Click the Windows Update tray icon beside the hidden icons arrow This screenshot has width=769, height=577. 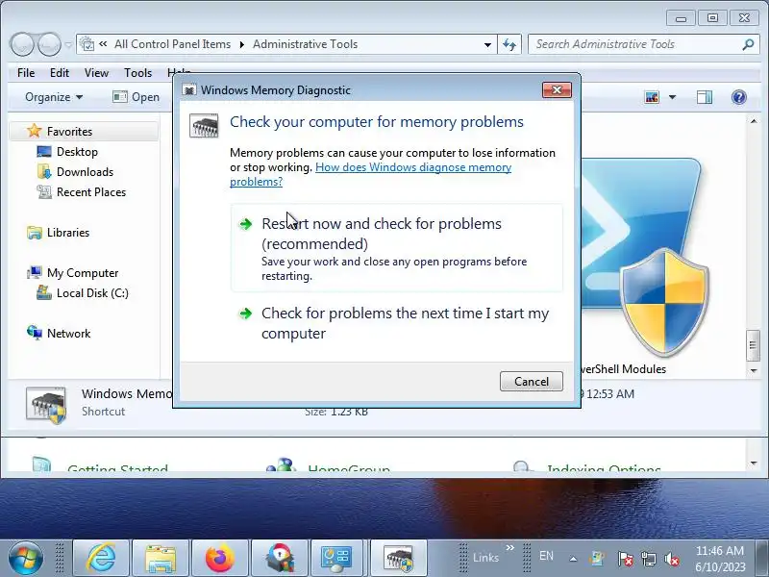597,559
